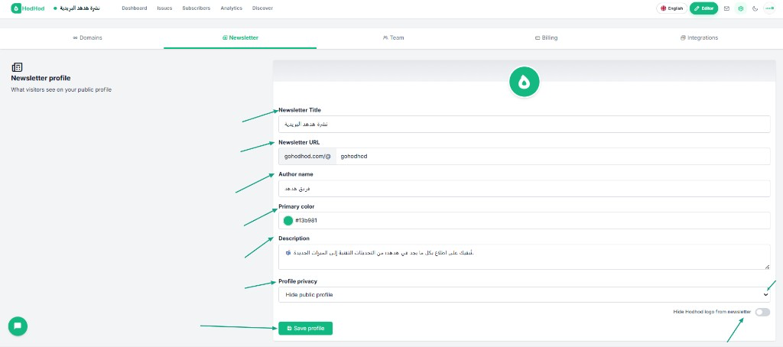Screen dimensions: 783x347
Task: Switch to Team tab
Action: 393,38
